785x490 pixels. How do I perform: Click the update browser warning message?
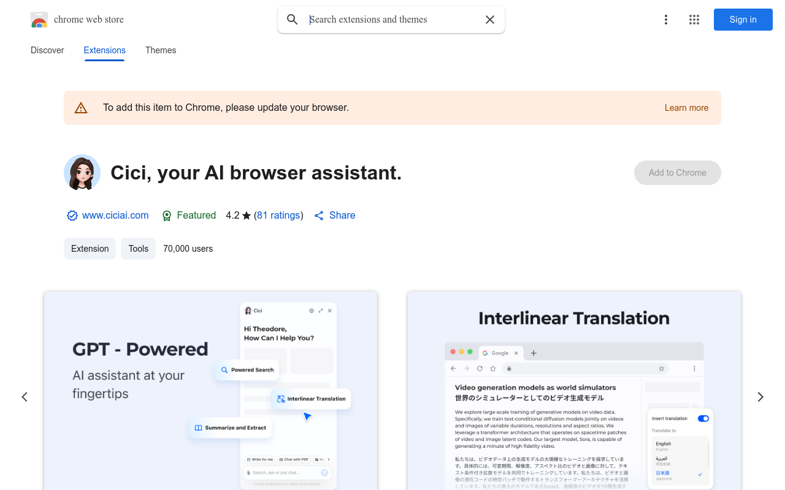tap(226, 108)
